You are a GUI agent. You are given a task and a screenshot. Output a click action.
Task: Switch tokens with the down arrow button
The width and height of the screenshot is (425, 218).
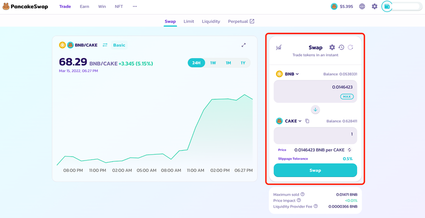pyautogui.click(x=315, y=110)
